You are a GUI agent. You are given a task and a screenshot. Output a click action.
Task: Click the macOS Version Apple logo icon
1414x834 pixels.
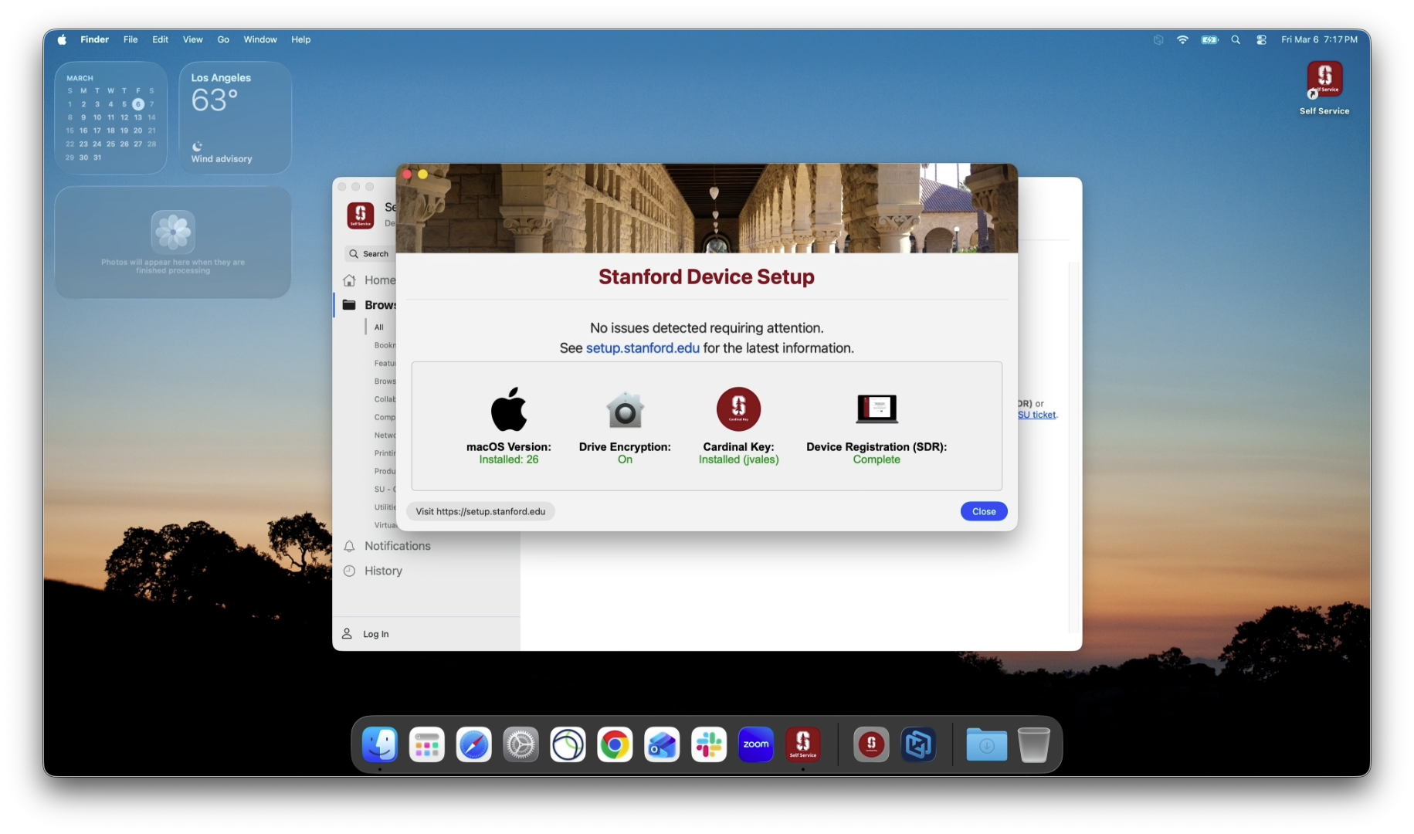(509, 409)
